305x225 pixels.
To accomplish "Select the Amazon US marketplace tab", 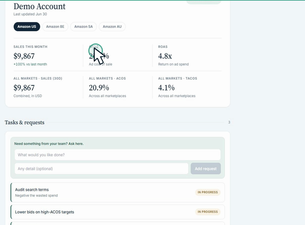I will point(27,26).
